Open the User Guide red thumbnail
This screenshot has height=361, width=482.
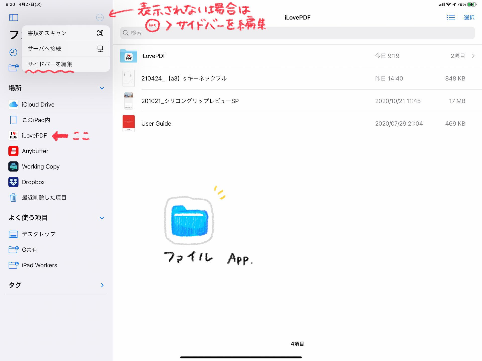129,124
